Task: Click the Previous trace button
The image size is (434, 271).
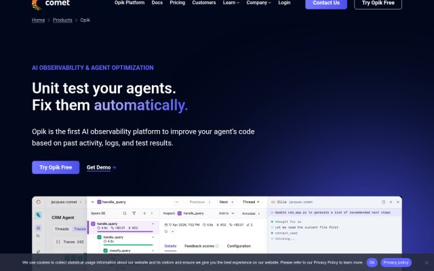Action: [x=201, y=202]
